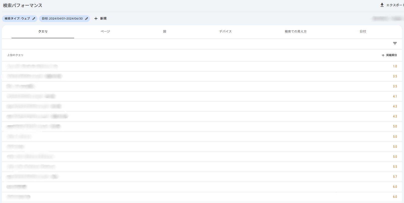Click the 上位のクエリ column header
The height and width of the screenshot is (203, 404).
point(15,55)
